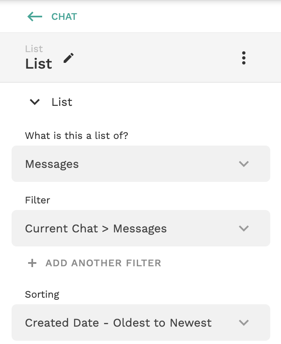Image resolution: width=281 pixels, height=344 pixels.
Task: Click the bold List component name
Action: pyautogui.click(x=38, y=64)
